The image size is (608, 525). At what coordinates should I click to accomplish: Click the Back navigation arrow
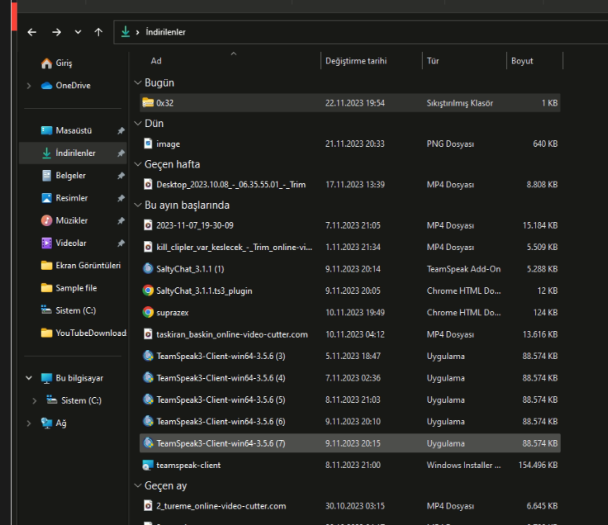[31, 32]
